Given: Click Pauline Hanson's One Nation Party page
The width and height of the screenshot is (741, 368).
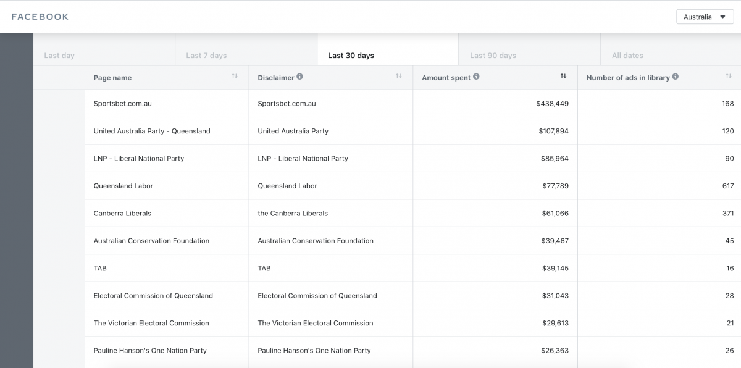Looking at the screenshot, I should [x=150, y=350].
